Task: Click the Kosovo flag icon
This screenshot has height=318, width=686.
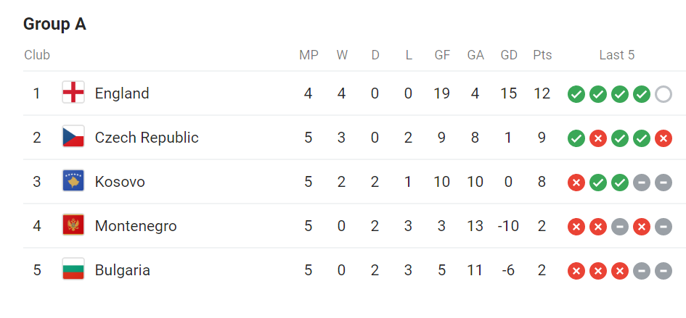Action: (x=73, y=181)
